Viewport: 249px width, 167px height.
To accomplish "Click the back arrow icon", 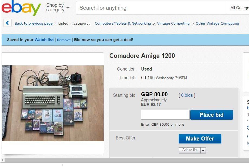I will pyautogui.click(x=8, y=23).
